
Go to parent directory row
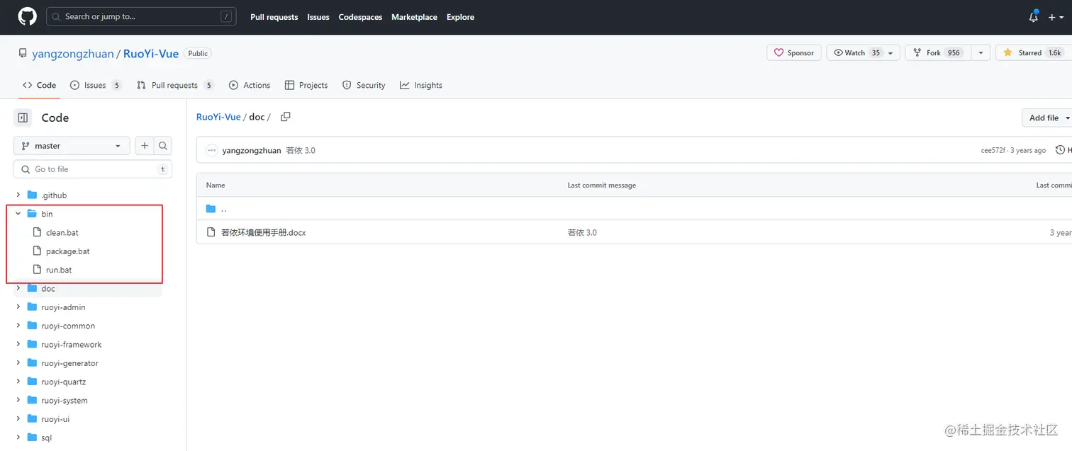(634, 209)
